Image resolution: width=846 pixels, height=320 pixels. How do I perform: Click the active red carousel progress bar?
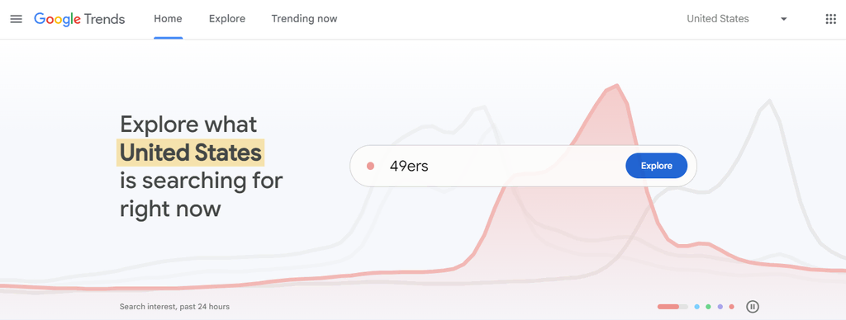[673, 307]
